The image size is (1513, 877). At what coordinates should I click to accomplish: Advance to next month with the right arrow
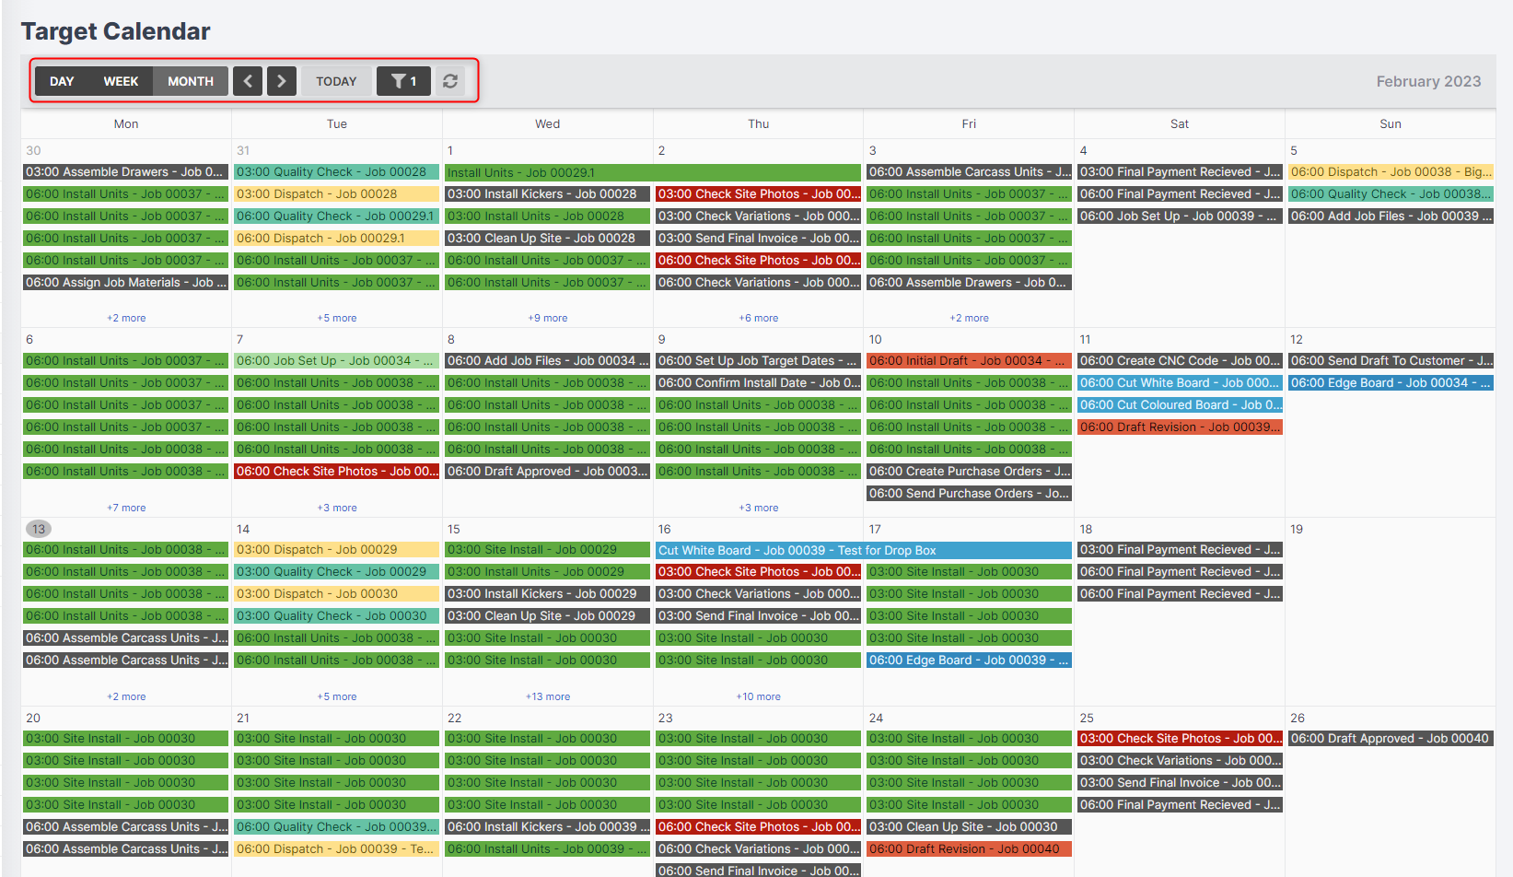[x=281, y=81]
